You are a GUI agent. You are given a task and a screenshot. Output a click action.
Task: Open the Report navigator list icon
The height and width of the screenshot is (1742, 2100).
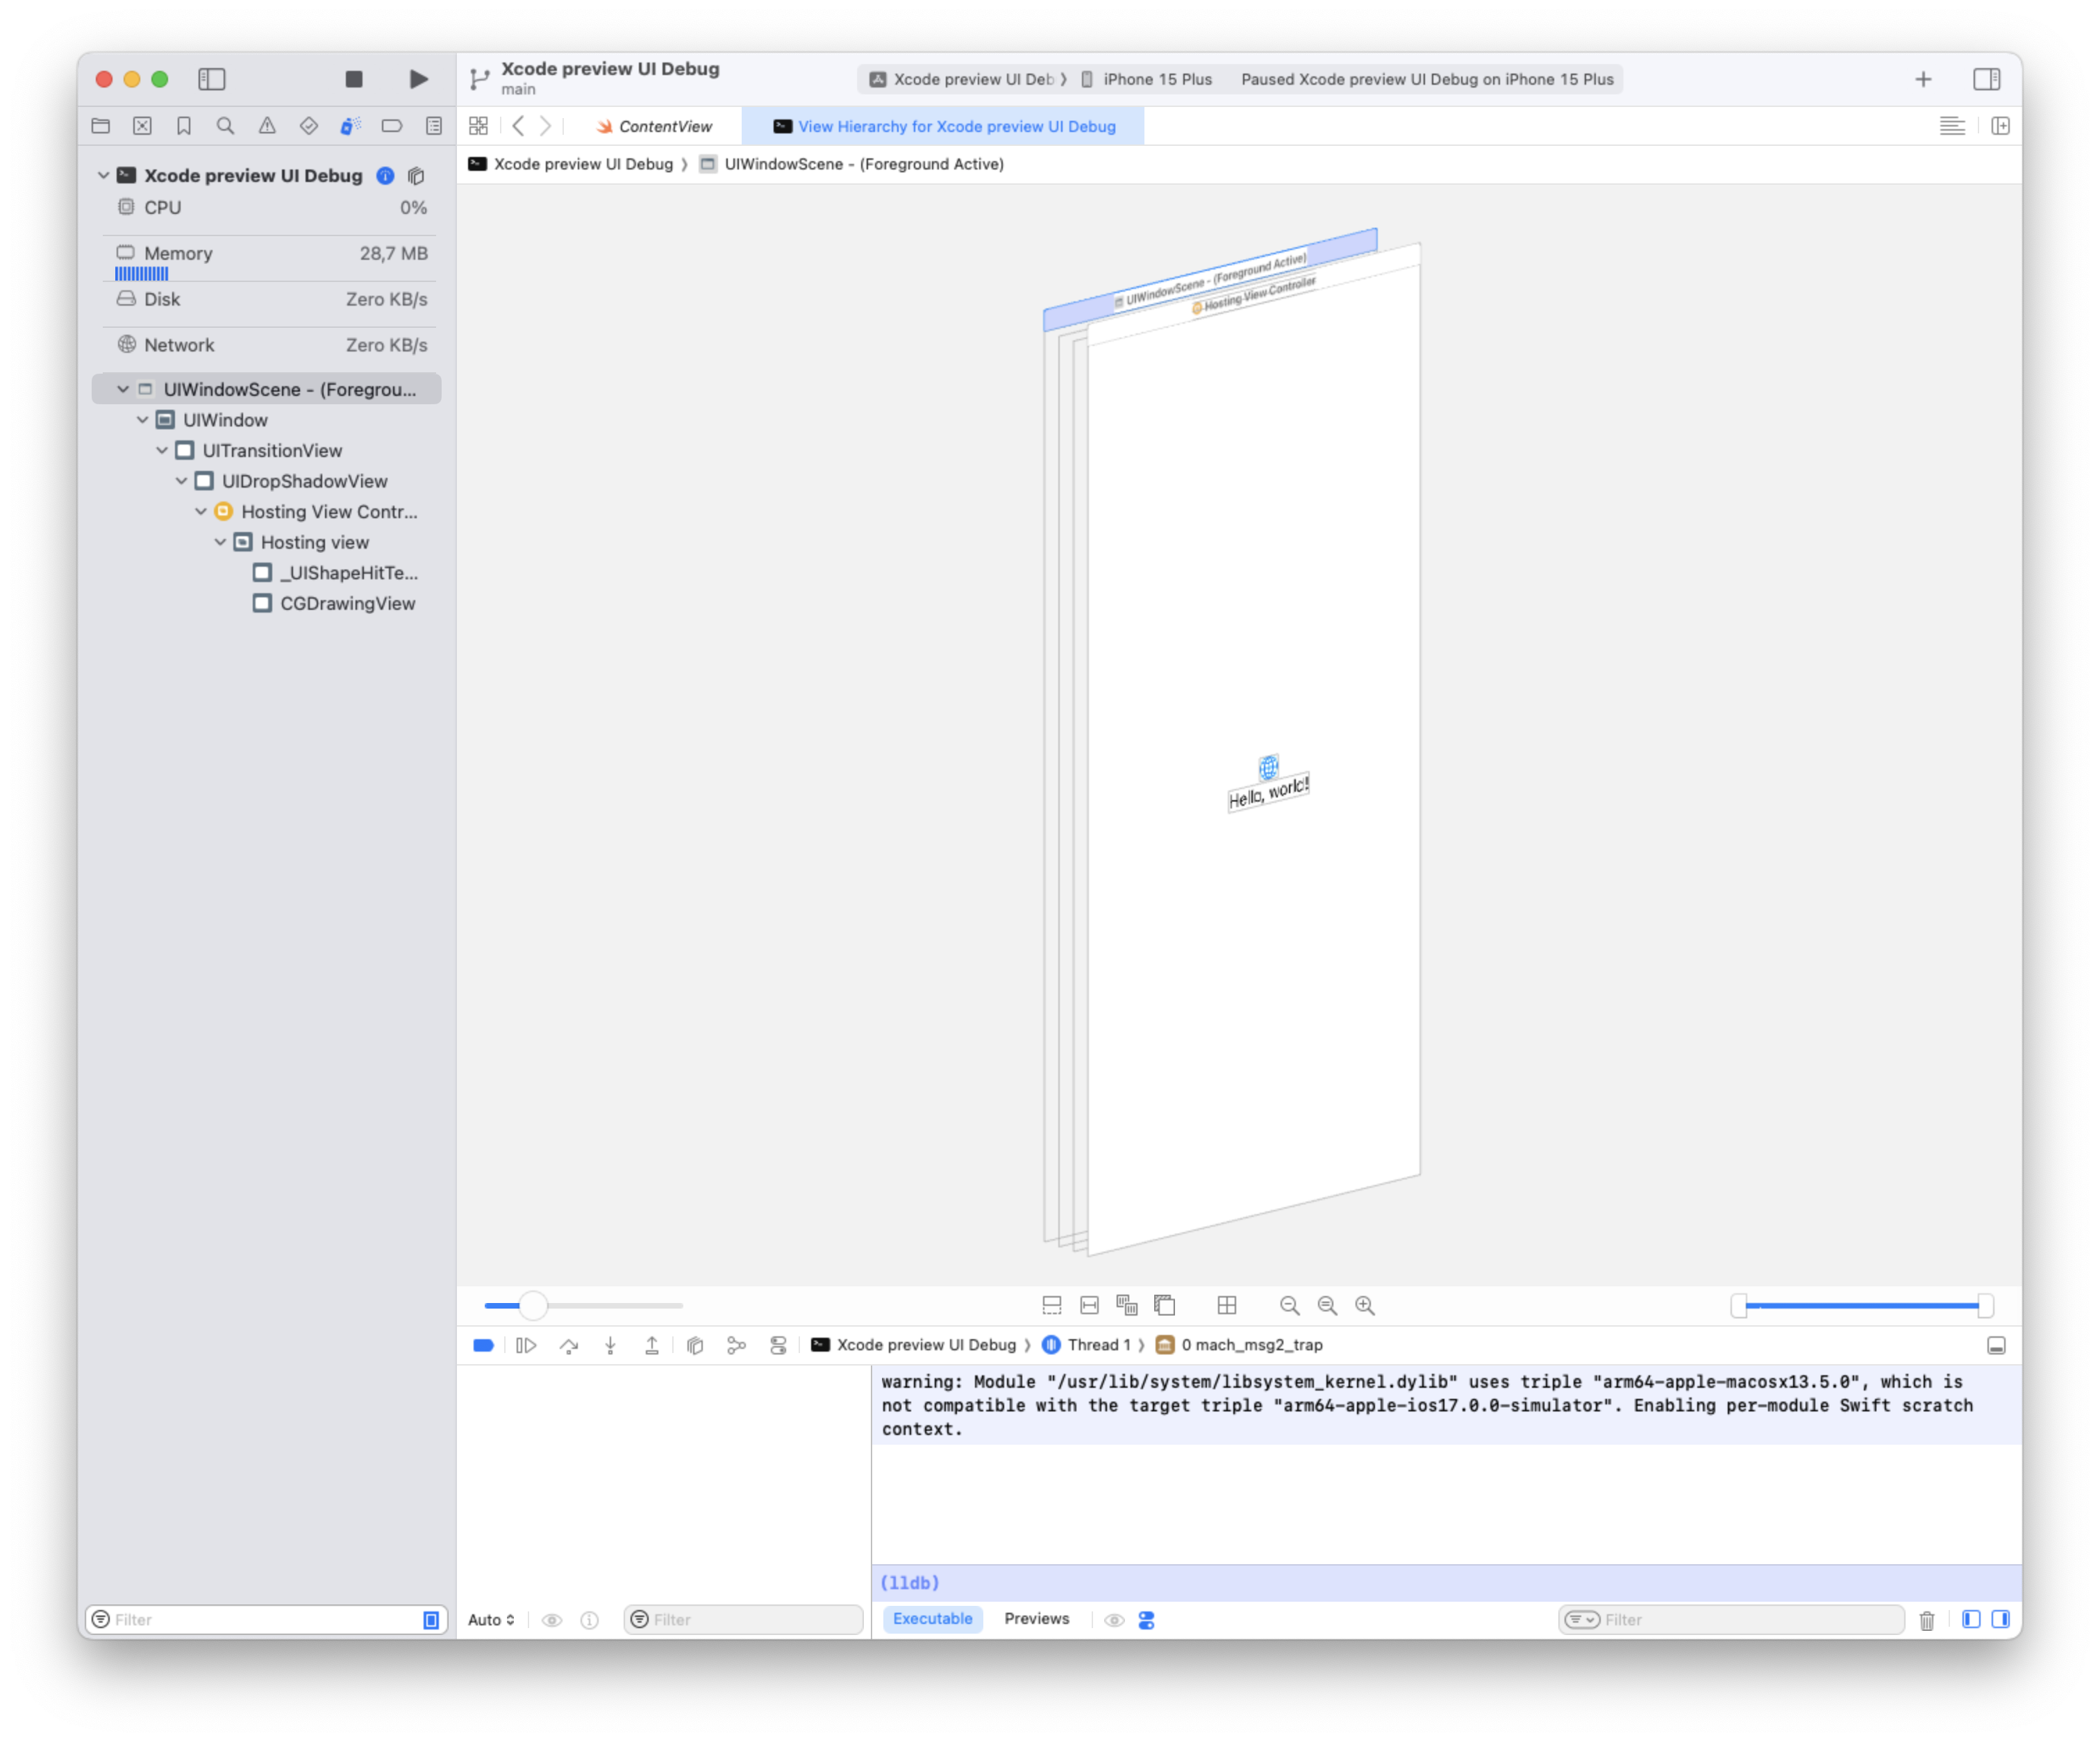coord(434,126)
